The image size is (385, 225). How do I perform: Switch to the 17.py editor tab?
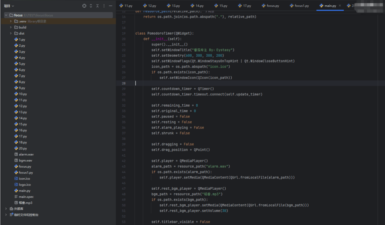click(247, 6)
